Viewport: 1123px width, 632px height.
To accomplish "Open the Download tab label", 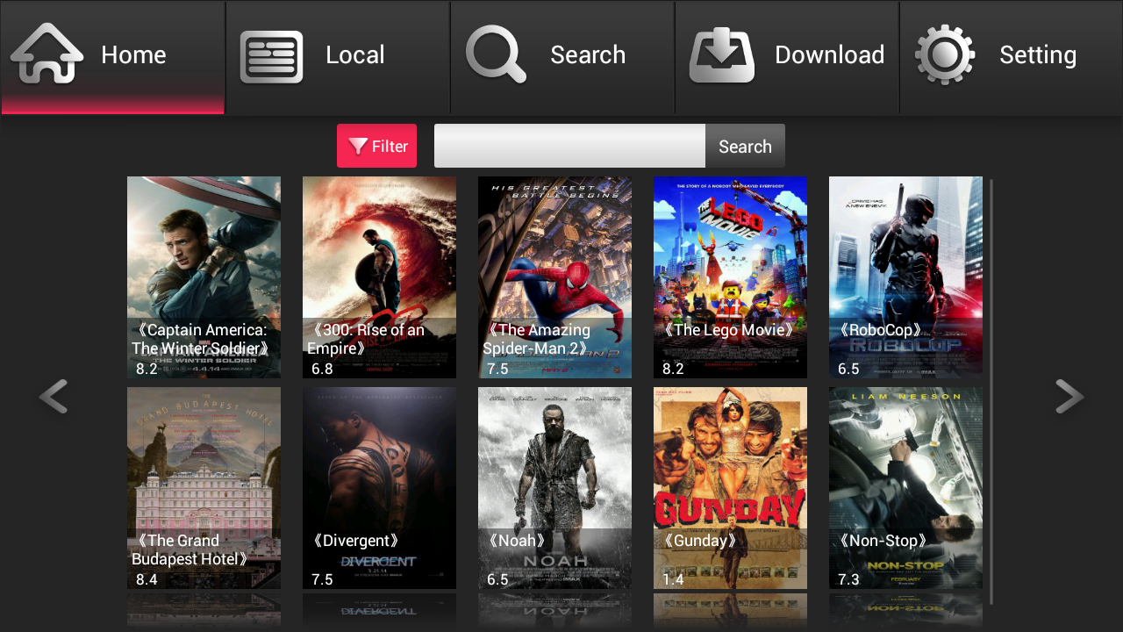I will coord(829,54).
